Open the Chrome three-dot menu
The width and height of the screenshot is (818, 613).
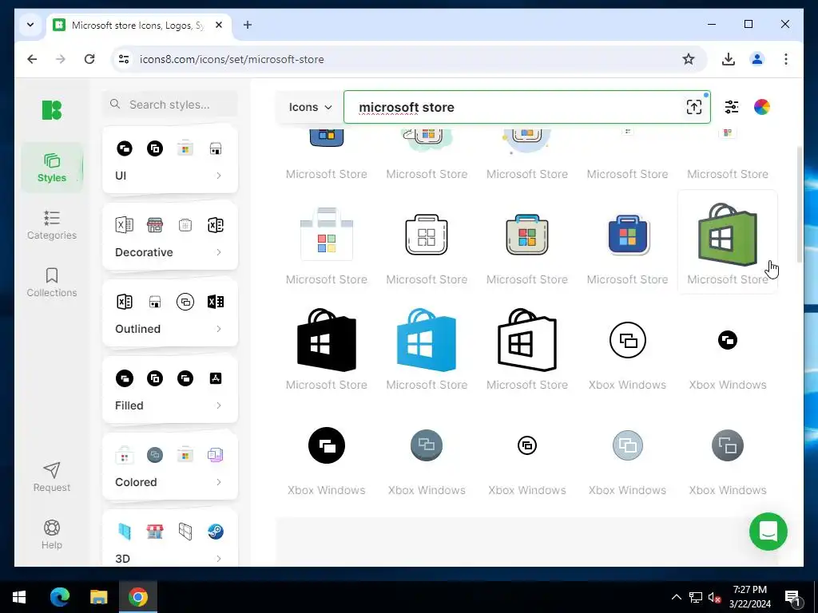point(786,59)
